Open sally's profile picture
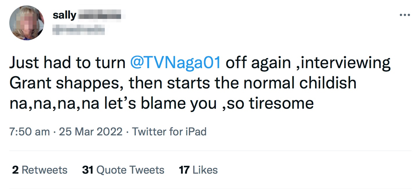Image resolution: width=419 pixels, height=189 pixels. [27, 23]
